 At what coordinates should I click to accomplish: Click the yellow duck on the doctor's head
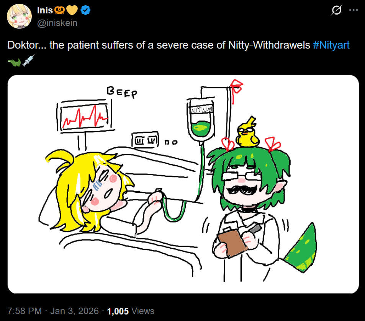tap(247, 132)
